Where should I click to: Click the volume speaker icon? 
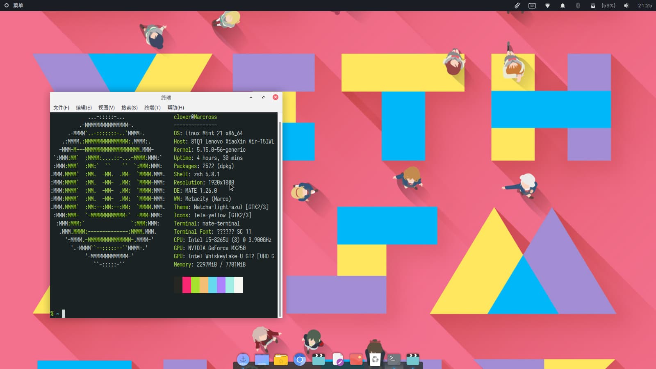point(626,5)
